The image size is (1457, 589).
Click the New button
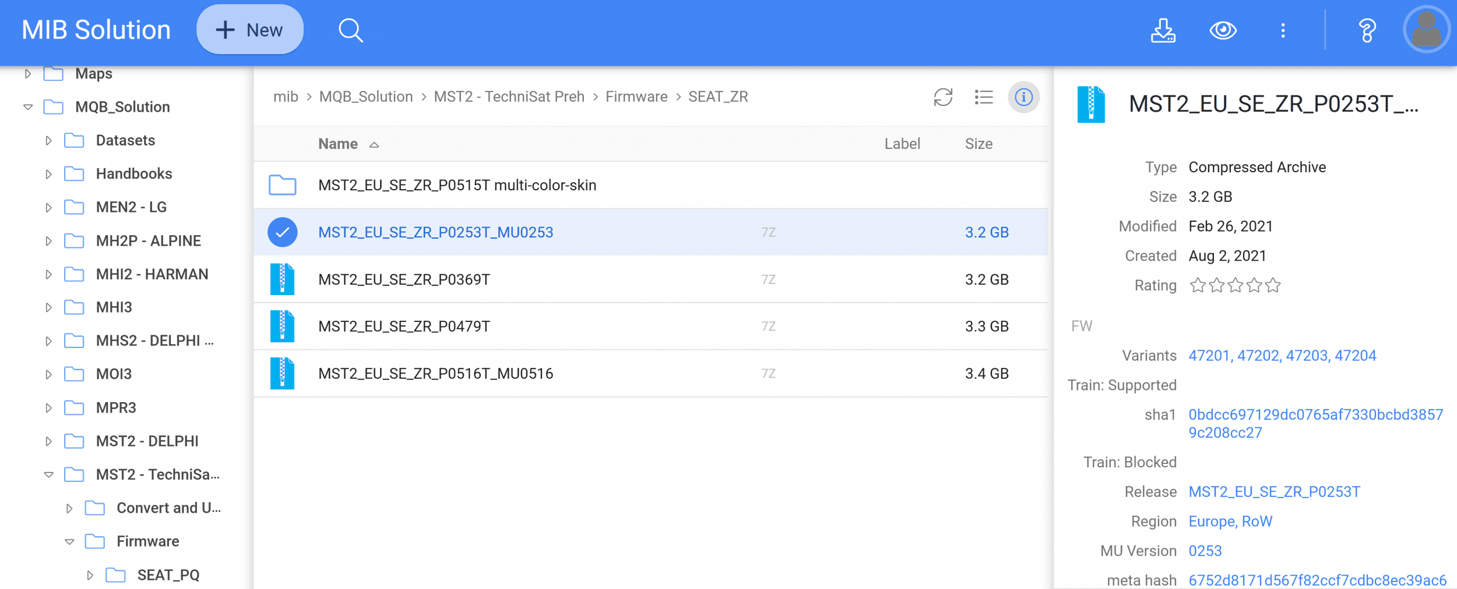coord(250,30)
